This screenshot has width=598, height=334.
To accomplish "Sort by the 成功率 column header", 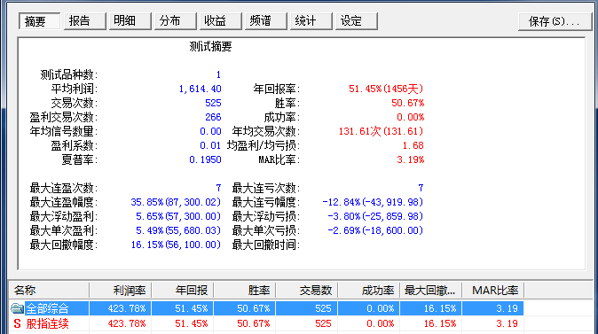I will point(369,291).
